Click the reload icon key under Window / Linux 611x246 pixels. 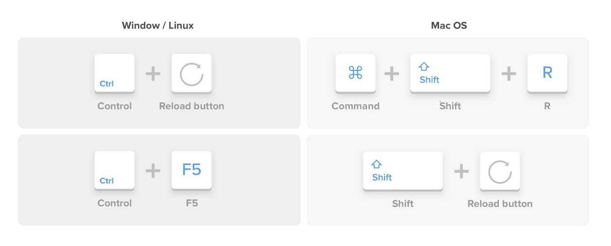[x=192, y=74]
